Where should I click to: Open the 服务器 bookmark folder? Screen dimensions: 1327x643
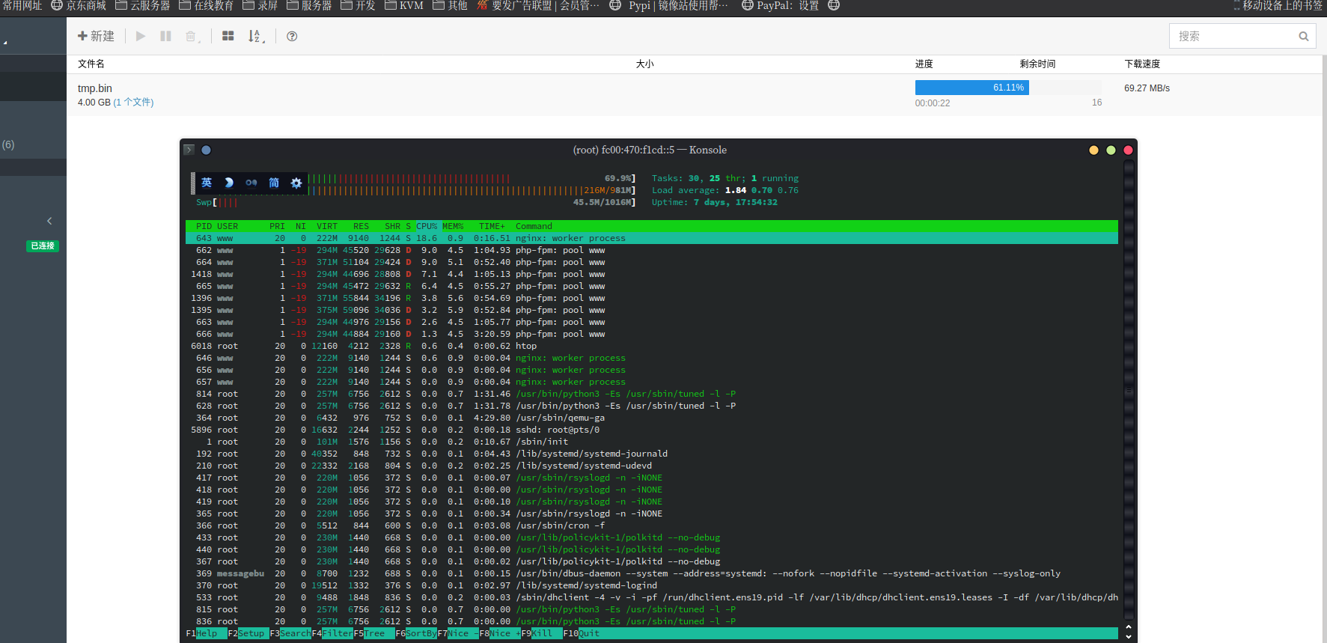coord(309,6)
